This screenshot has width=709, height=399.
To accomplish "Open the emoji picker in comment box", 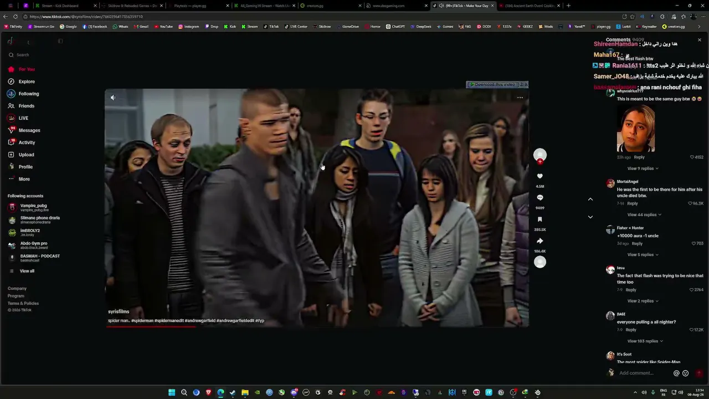I will 686,373.
